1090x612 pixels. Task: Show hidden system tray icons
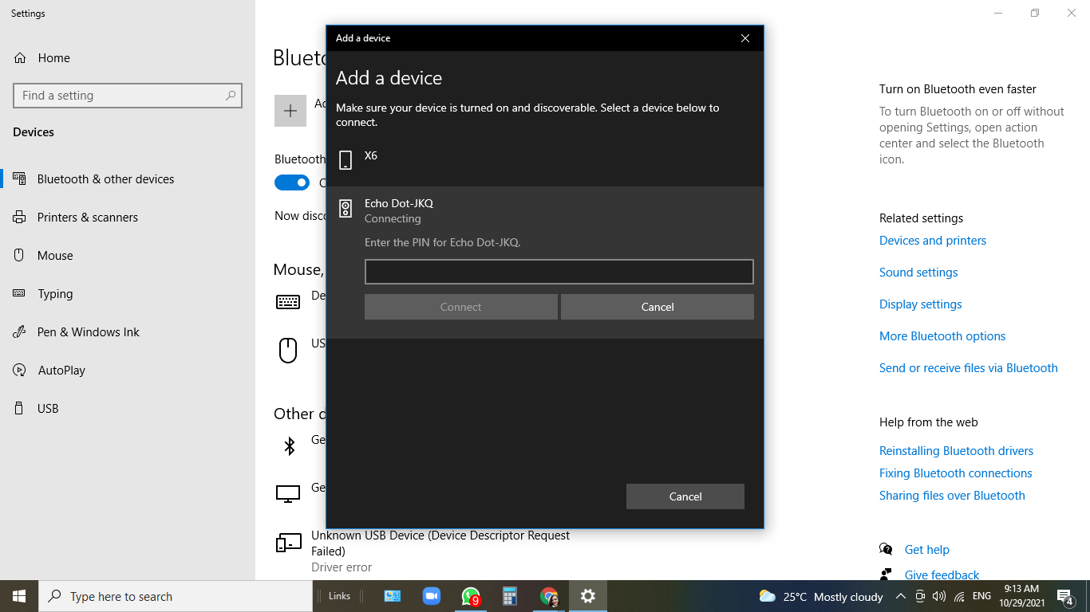coord(900,596)
